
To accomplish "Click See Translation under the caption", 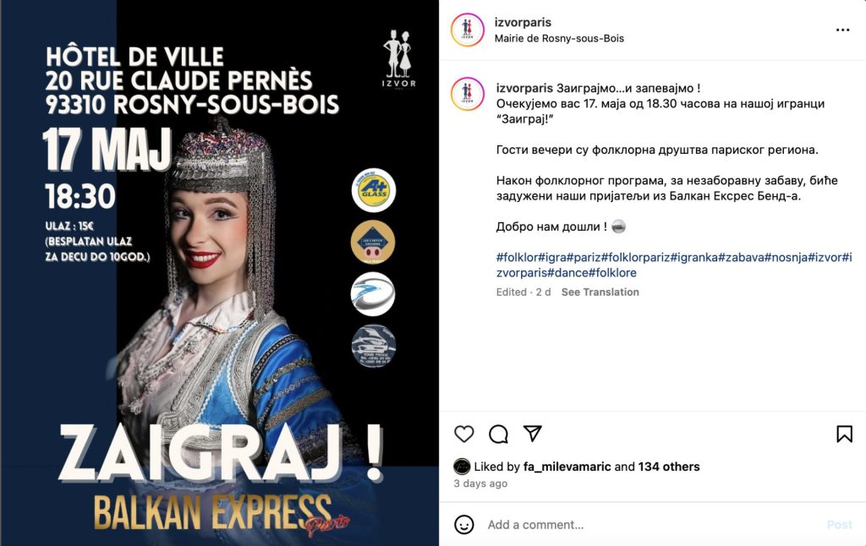I will point(600,292).
